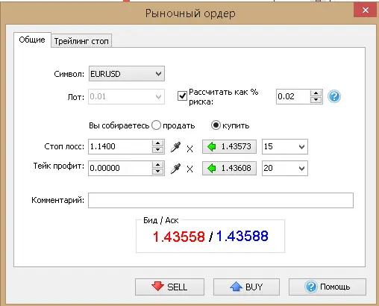The width and height of the screenshot is (379, 306).
Task: Open the EURUSD symbol dropdown
Action: (127, 74)
